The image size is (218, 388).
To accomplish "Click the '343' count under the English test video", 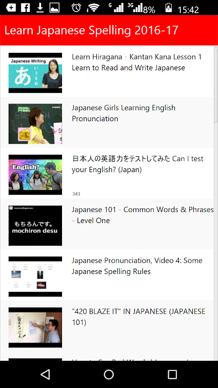I will 76,194.
